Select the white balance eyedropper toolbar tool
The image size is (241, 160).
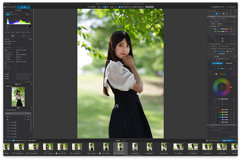click(124, 7)
